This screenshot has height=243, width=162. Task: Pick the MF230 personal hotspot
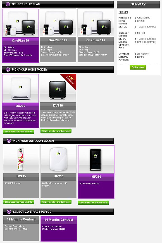click(96, 172)
